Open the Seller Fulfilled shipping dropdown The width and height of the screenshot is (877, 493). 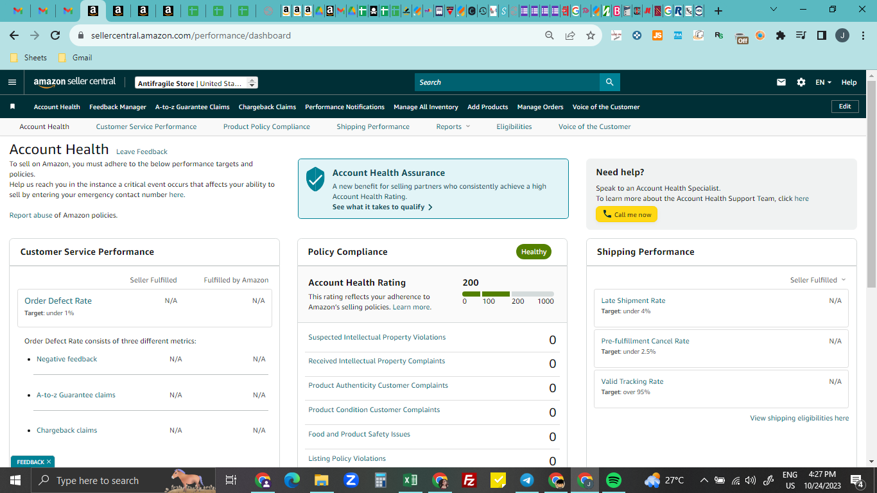818,280
